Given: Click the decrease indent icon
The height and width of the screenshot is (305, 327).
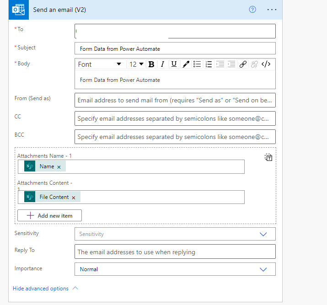Looking at the screenshot, I should [x=231, y=64].
